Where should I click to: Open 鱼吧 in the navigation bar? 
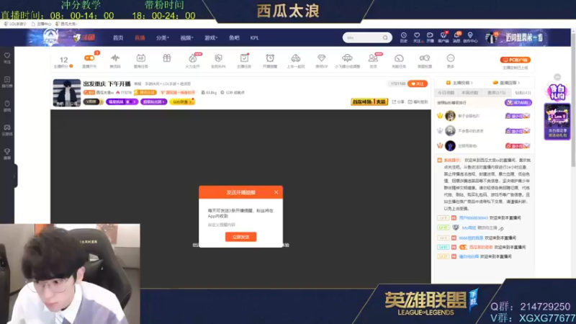tap(234, 38)
